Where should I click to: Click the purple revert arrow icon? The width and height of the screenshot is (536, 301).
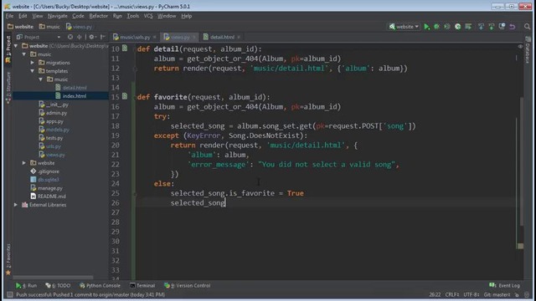(x=512, y=27)
